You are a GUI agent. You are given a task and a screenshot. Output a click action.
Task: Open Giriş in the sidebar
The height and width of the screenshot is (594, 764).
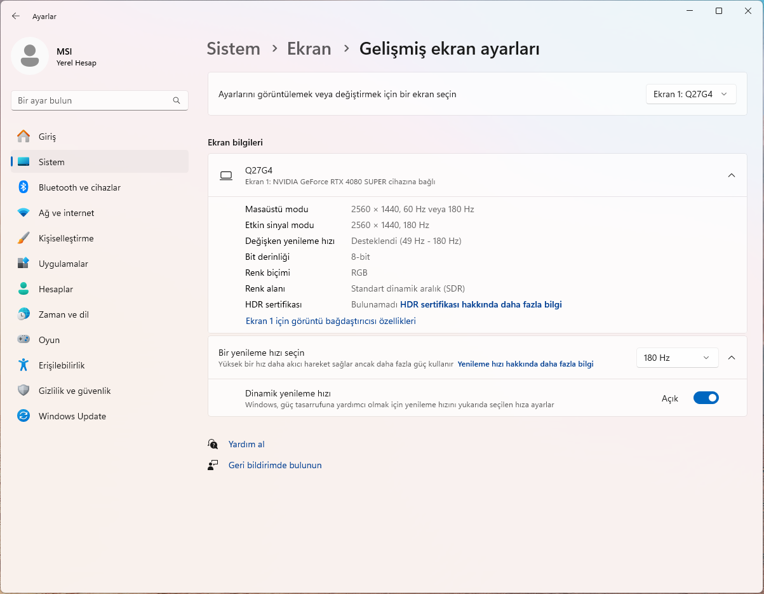(x=100, y=137)
